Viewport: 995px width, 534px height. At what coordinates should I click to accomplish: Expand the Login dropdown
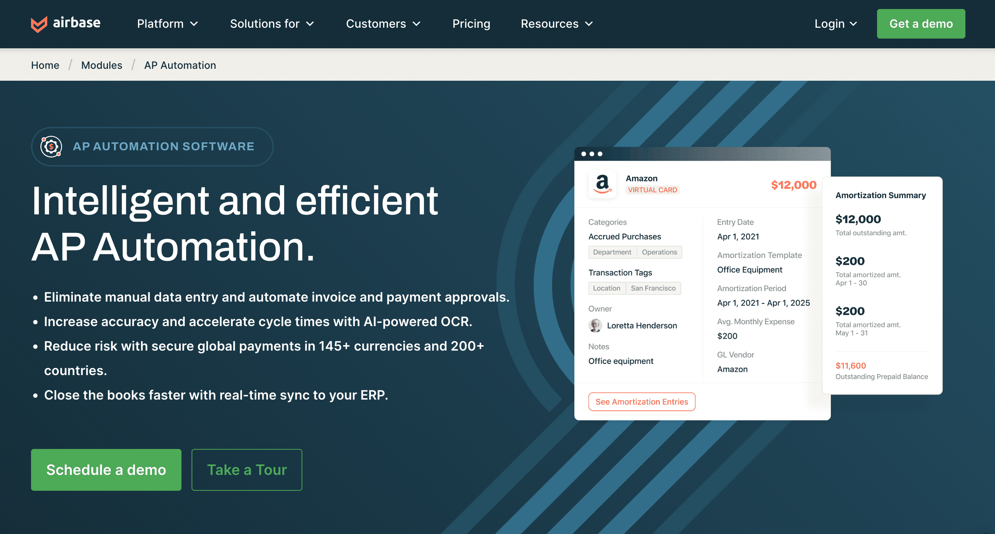point(836,24)
